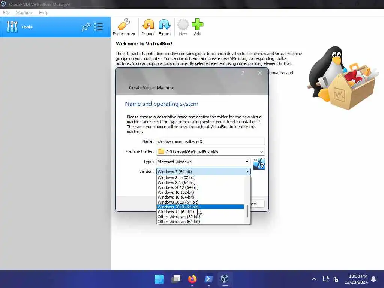Image resolution: width=384 pixels, height=288 pixels.
Task: Open the Tools list menu icon
Action: [x=99, y=27]
